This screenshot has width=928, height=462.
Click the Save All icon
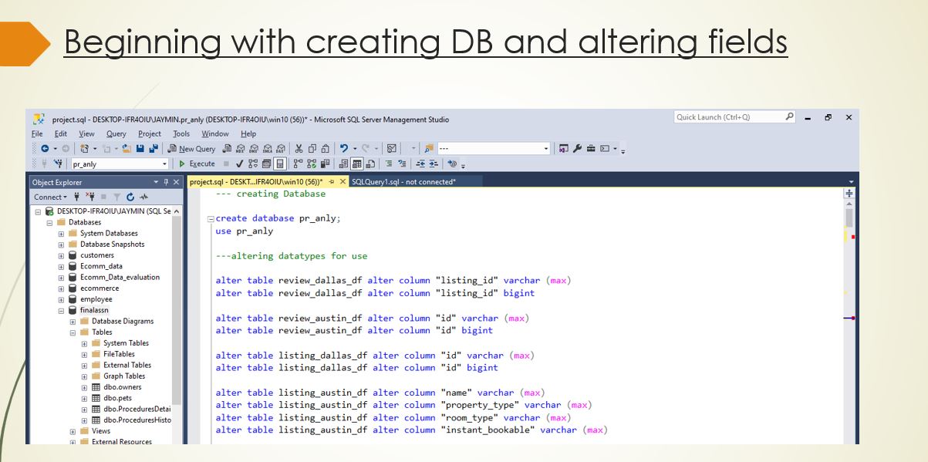tap(154, 149)
